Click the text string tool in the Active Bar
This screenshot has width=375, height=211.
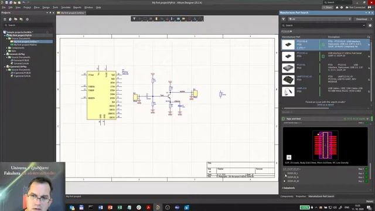(195, 19)
